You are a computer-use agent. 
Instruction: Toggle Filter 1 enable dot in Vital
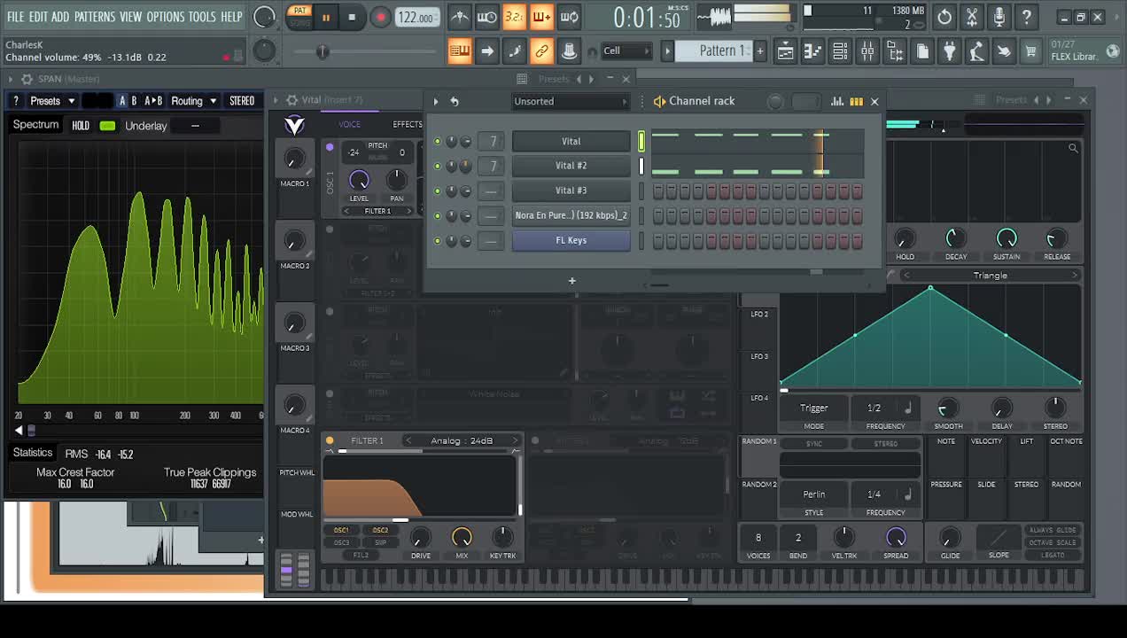(330, 441)
